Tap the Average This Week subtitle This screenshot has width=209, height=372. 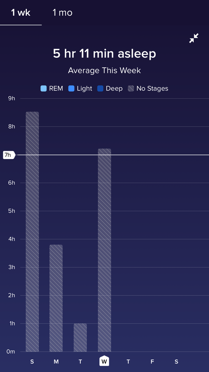[x=104, y=70]
